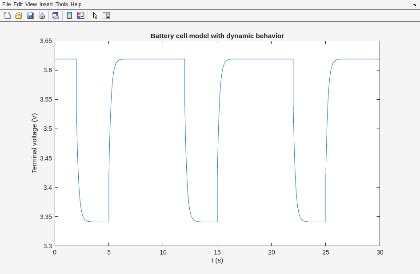
Task: Open the Edit menu
Action: coord(18,4)
